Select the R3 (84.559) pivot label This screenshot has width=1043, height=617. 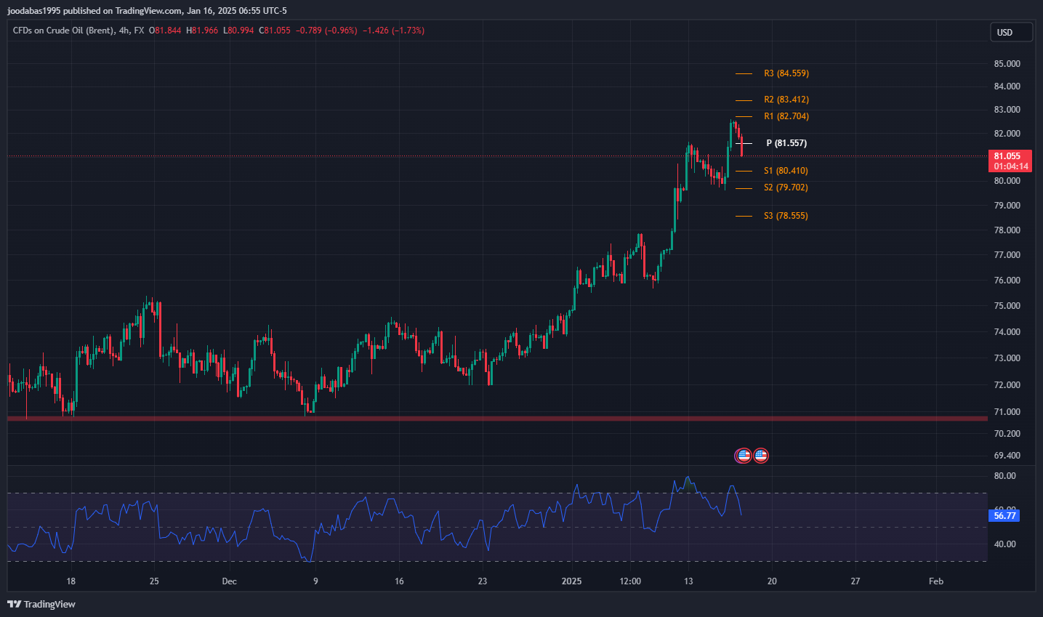point(786,73)
